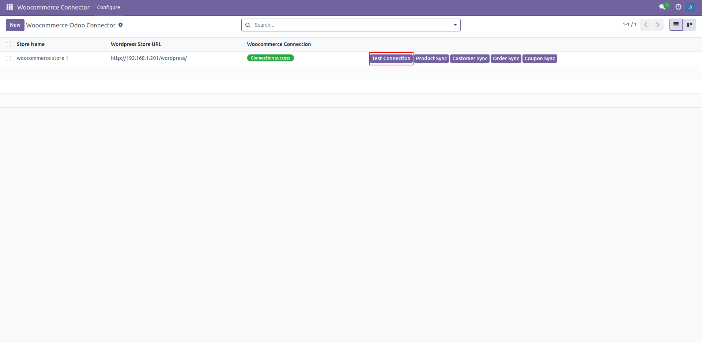
Task: Click the green Connection success badge
Action: click(270, 58)
